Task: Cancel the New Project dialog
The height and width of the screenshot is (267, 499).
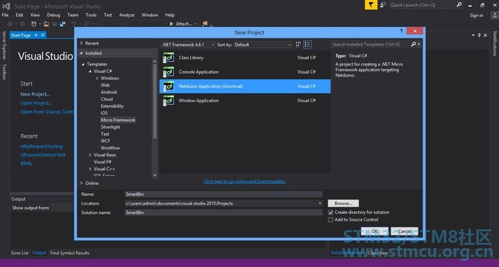Action: (405, 231)
